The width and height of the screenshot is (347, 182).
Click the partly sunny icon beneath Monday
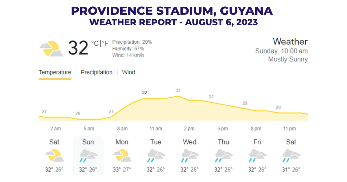[122, 155]
